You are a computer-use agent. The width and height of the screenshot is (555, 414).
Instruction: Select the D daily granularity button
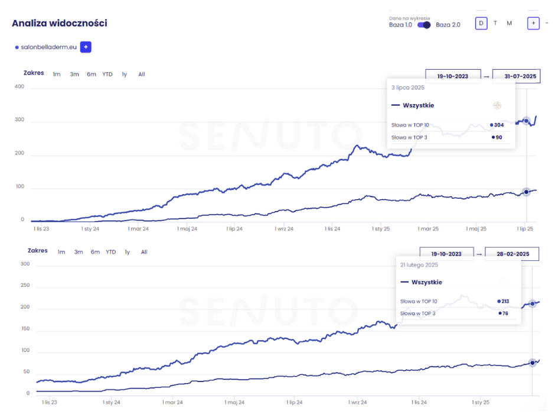coord(481,24)
